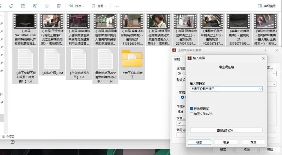This screenshot has height=155, width=282.
Task: Click 取消 in the 压缩文件名和参数 dialog
Action: [246, 149]
